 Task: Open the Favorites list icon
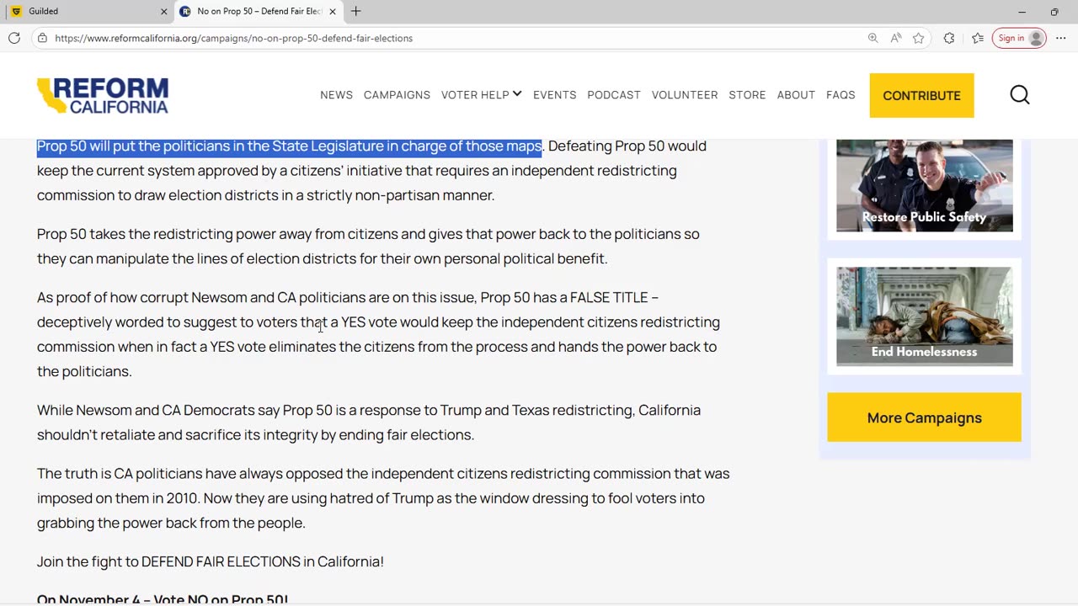point(978,38)
